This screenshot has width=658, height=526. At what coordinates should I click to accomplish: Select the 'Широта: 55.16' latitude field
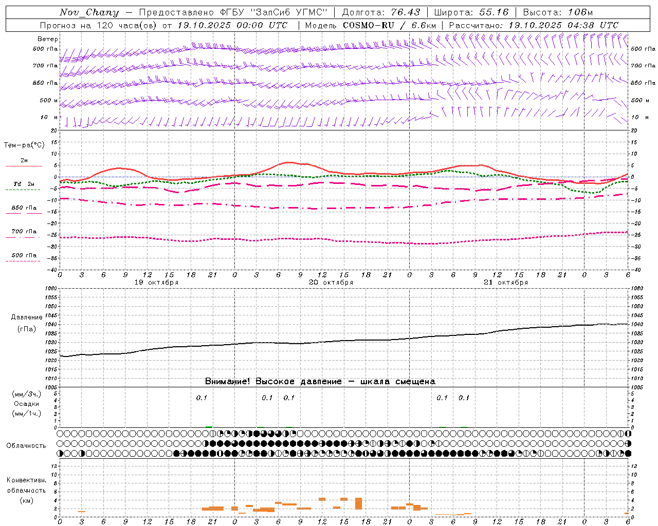click(x=471, y=12)
